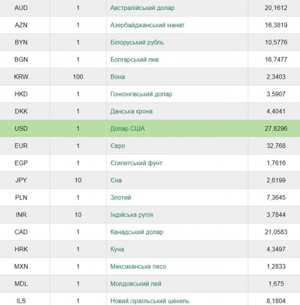This screenshot has height=305, width=300.
Task: Click the JPY unit quantity 10
Action: 78,180
